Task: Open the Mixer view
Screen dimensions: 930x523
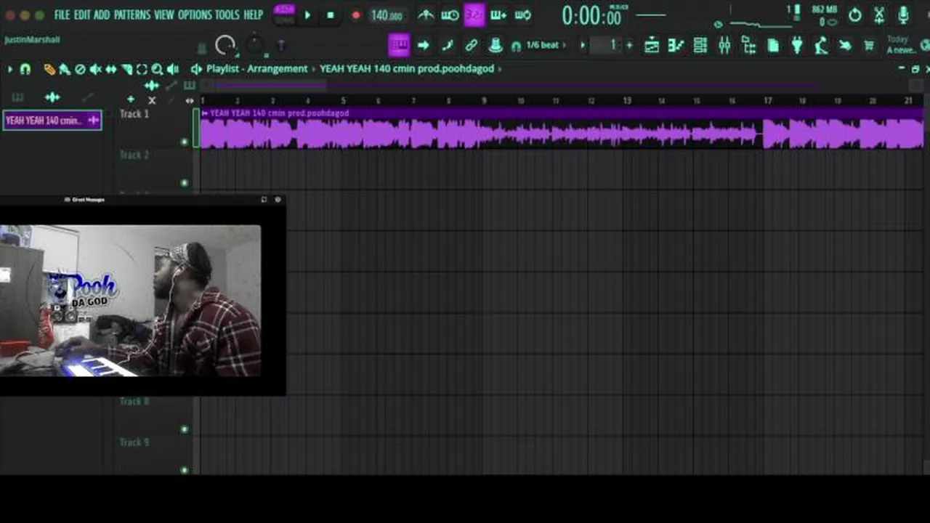Action: (724, 46)
